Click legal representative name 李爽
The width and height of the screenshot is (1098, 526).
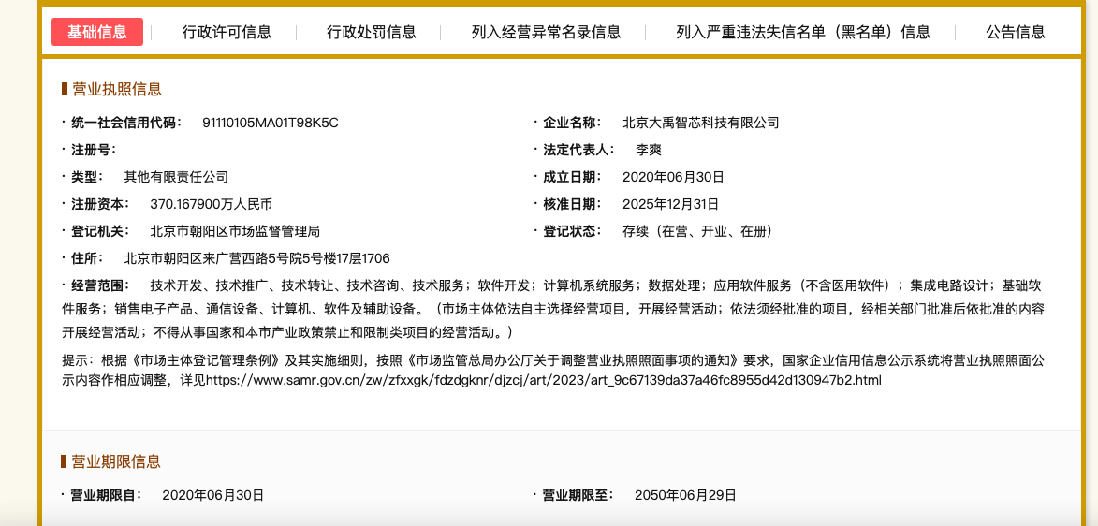649,150
